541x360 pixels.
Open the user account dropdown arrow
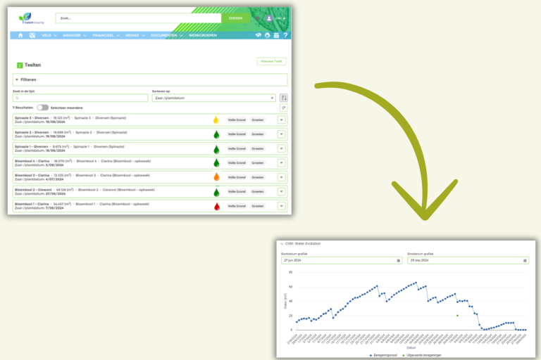[x=284, y=18]
